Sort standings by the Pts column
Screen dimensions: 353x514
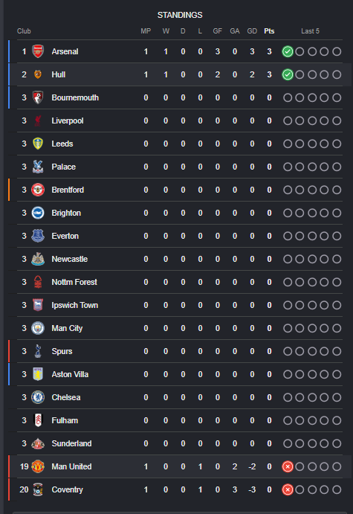tap(269, 31)
